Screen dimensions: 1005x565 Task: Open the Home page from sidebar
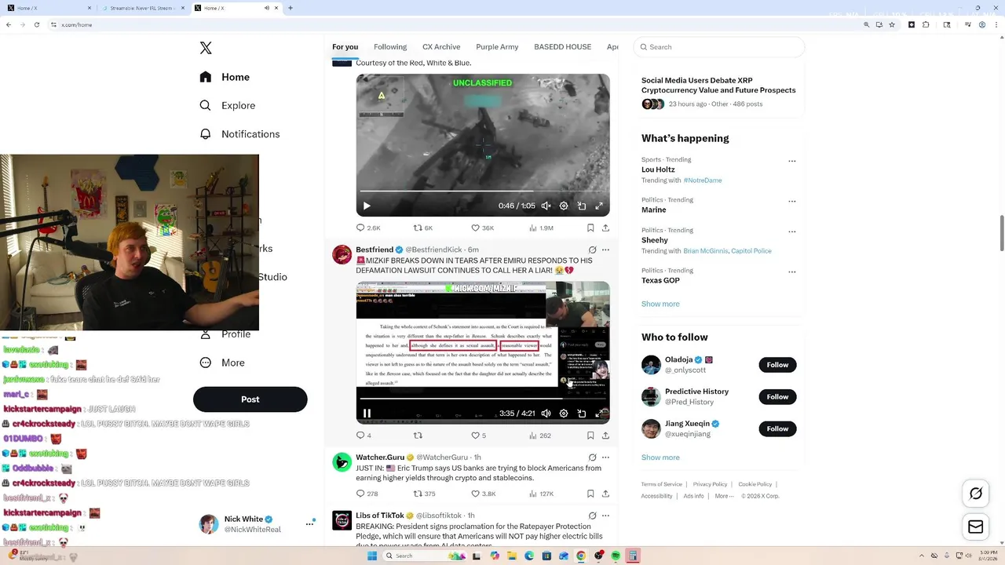coord(225,77)
